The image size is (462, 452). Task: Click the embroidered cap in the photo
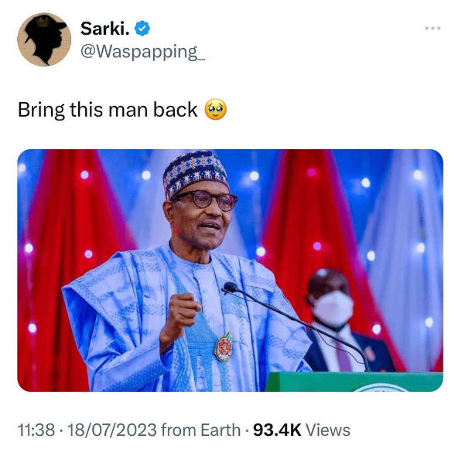(196, 173)
